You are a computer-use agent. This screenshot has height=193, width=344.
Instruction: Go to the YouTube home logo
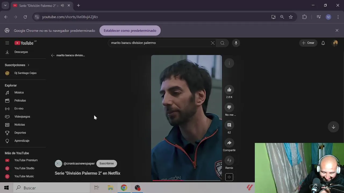coord(24,43)
